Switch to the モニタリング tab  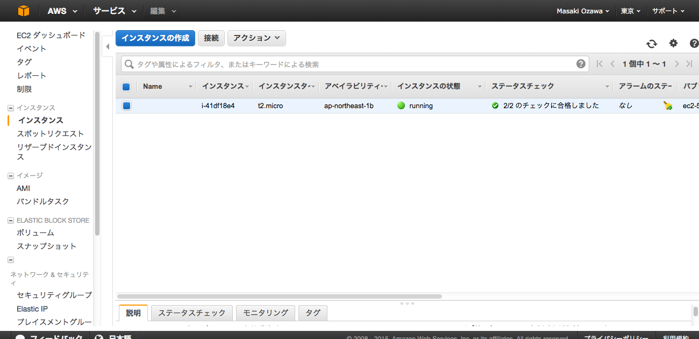(x=266, y=313)
